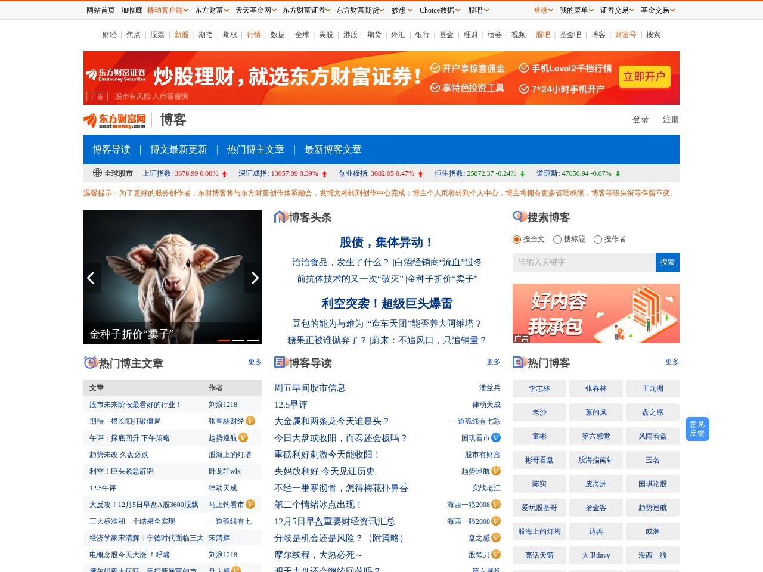Expand the 东方财富证券 dropdown

point(305,10)
